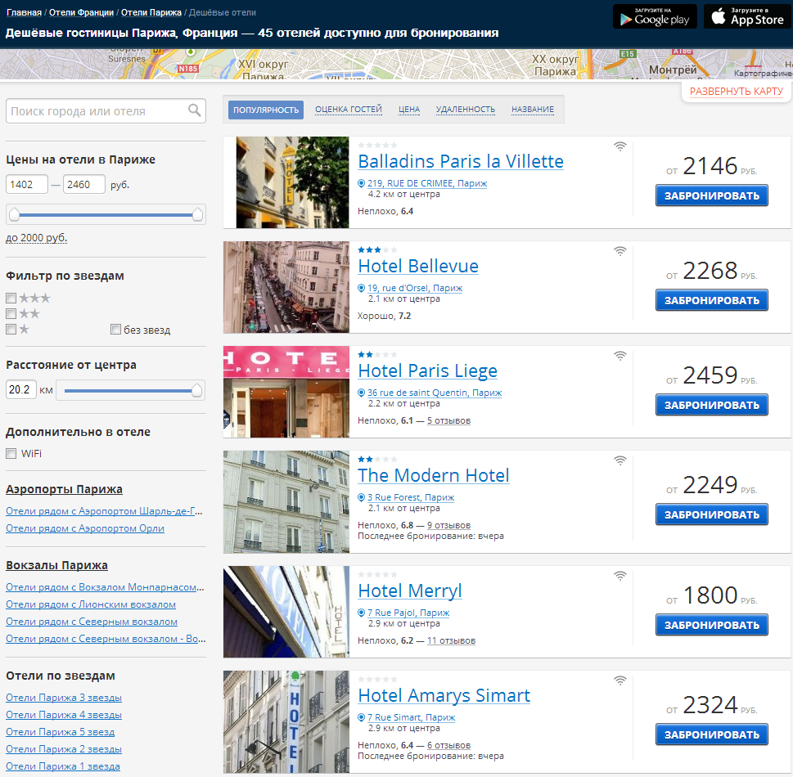Book Hotel Amarys Simart for 2324

click(x=712, y=734)
